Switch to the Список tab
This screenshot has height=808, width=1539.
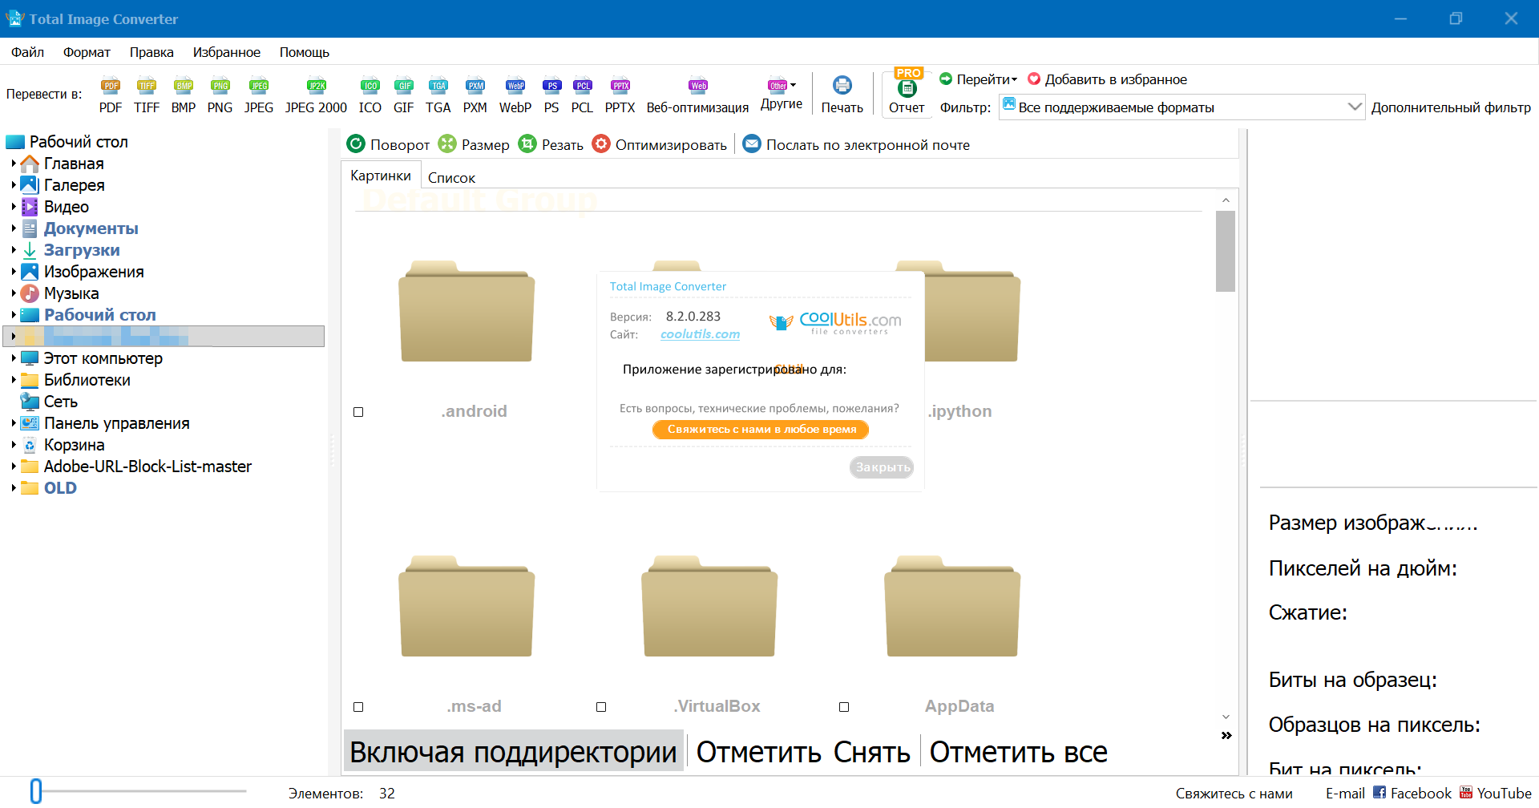click(x=451, y=178)
